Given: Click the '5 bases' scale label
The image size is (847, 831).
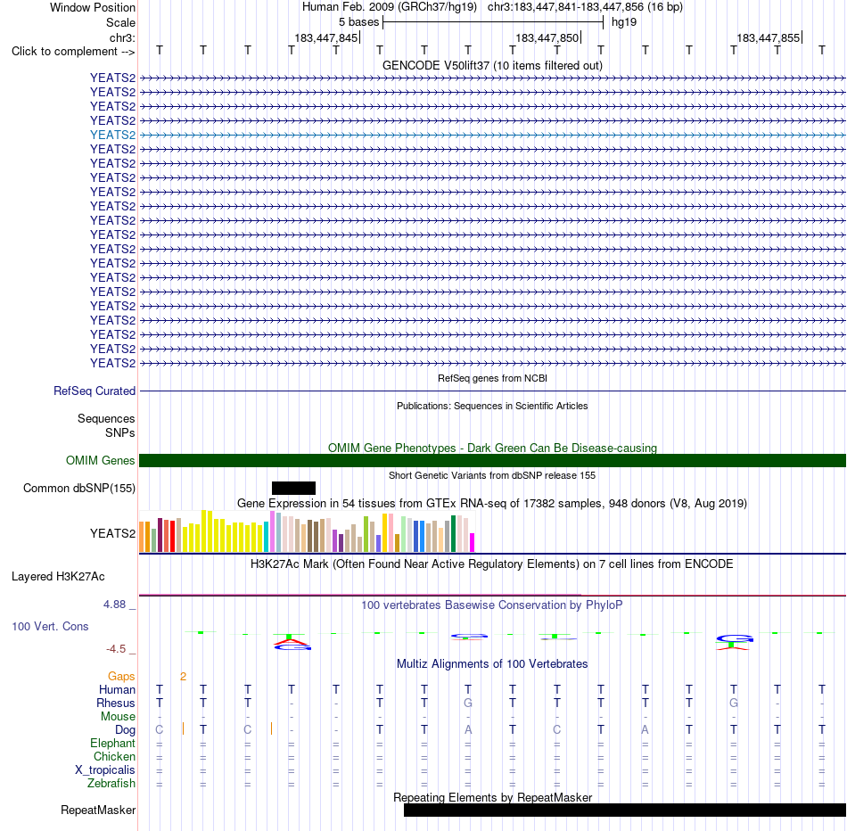Looking at the screenshot, I should pos(358,22).
